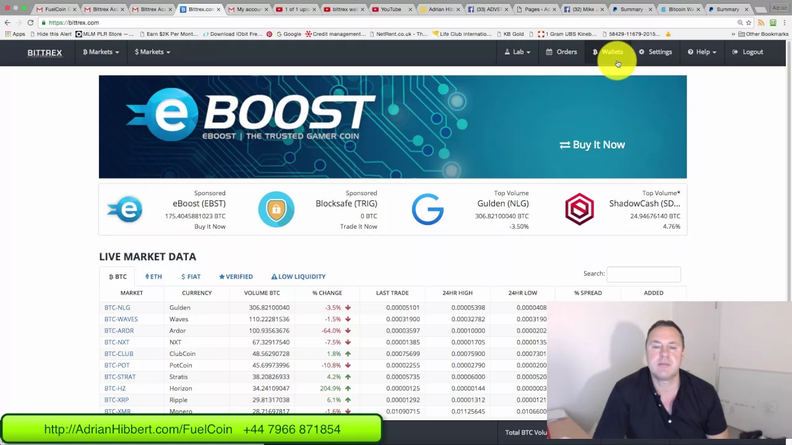Reload the page with refresh icon
792x445 pixels.
pyautogui.click(x=30, y=22)
